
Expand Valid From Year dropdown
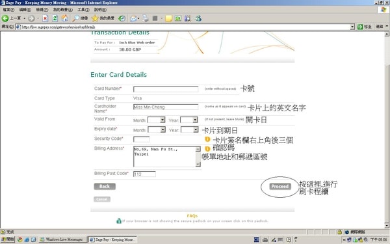point(189,120)
